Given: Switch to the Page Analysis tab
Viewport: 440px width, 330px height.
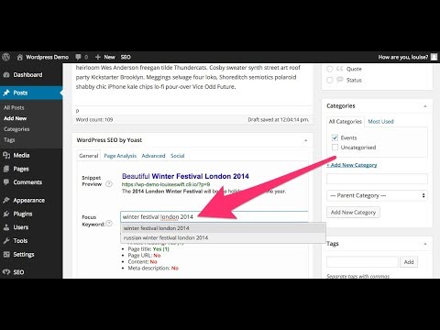Looking at the screenshot, I should pyautogui.click(x=120, y=156).
